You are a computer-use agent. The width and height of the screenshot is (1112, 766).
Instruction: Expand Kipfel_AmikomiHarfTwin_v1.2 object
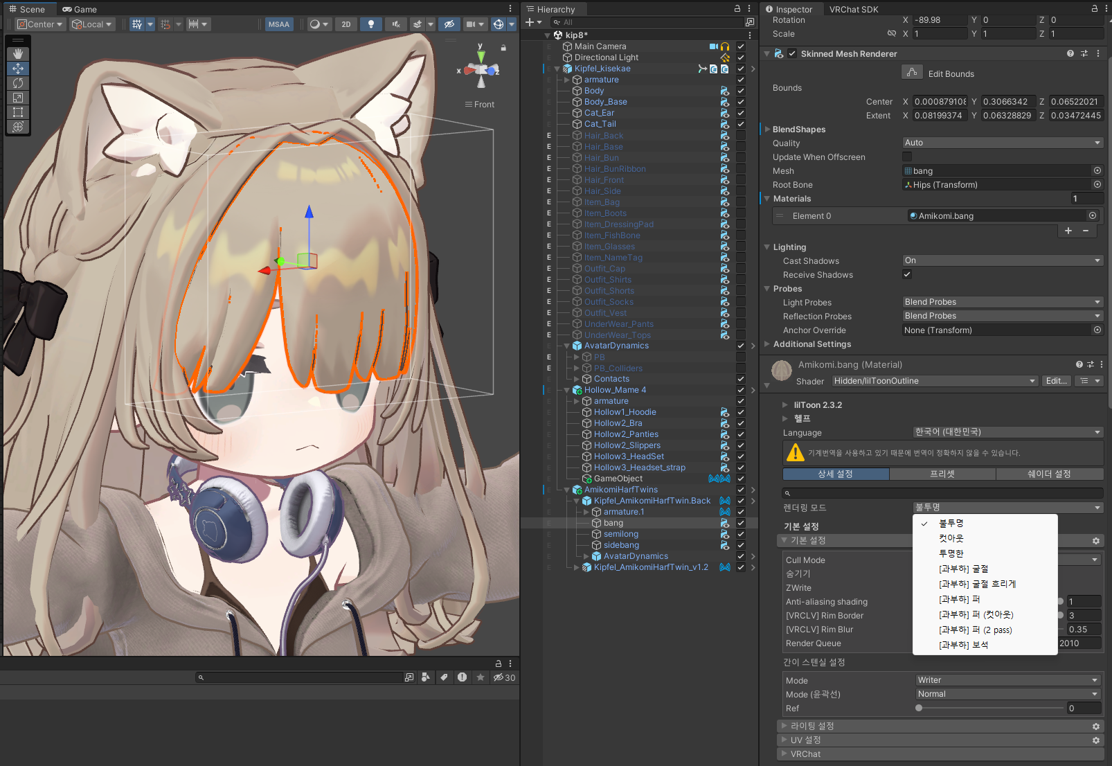[576, 567]
